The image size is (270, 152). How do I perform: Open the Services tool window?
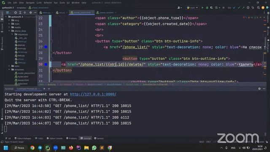click(99, 138)
